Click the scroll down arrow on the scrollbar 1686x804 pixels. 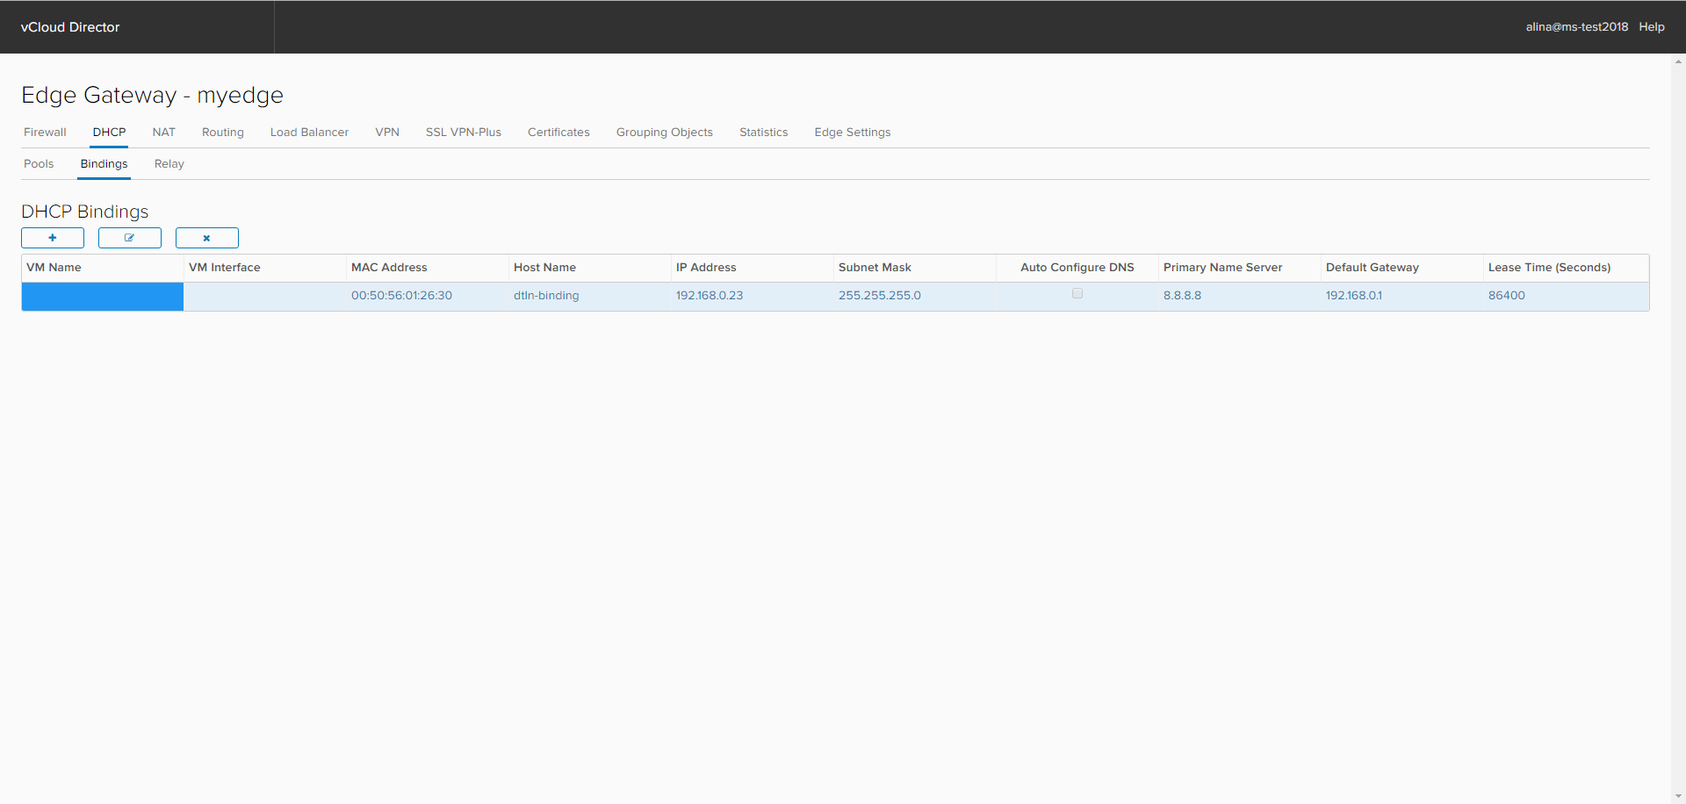click(x=1678, y=795)
